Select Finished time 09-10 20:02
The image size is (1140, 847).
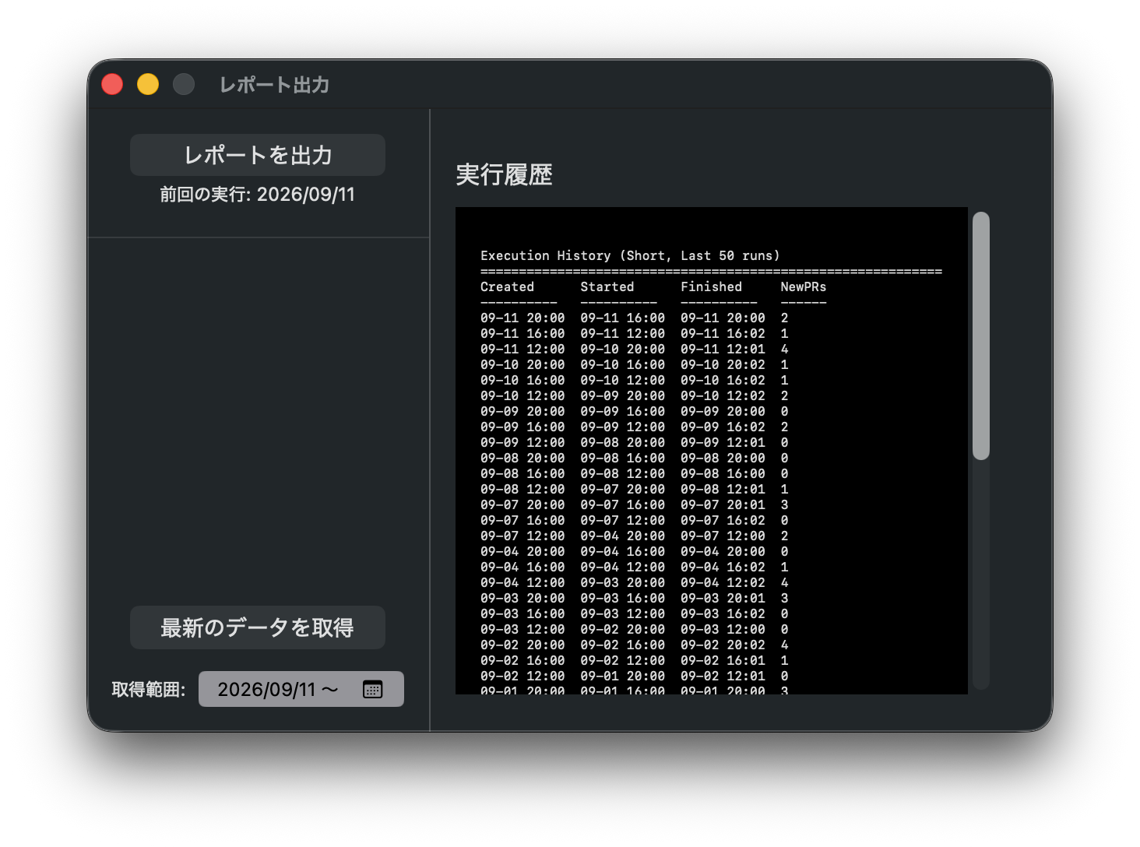click(723, 364)
